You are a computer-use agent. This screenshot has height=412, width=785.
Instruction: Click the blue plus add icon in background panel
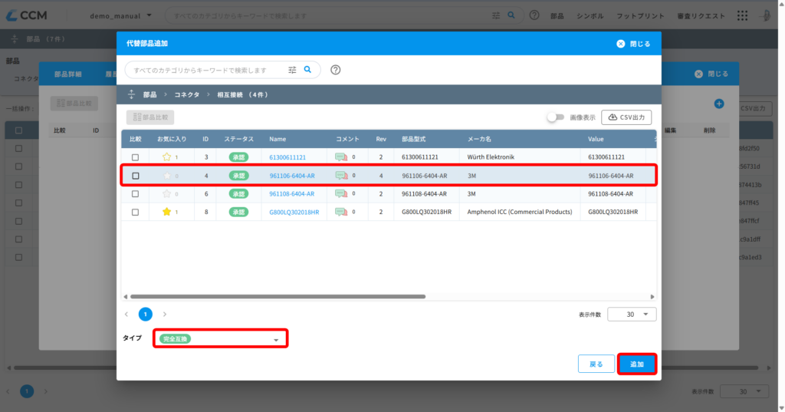(x=719, y=104)
